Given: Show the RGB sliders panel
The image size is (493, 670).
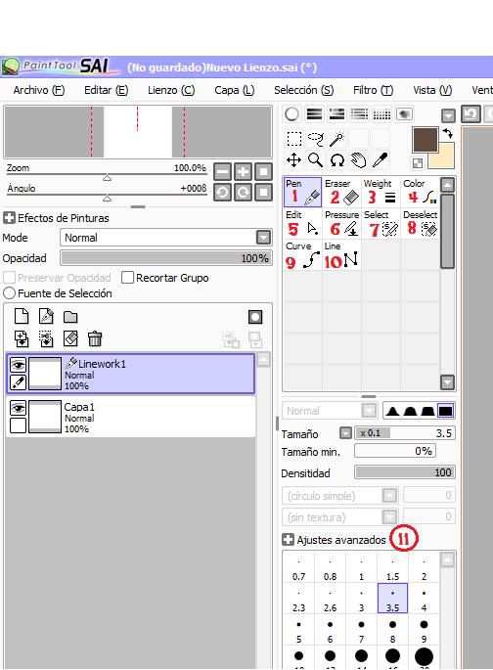Looking at the screenshot, I should point(315,114).
